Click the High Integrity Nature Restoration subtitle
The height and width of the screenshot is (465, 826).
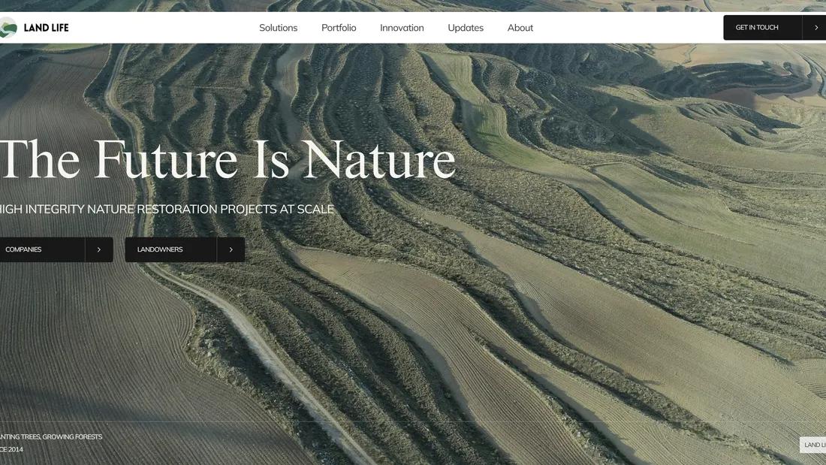click(167, 209)
